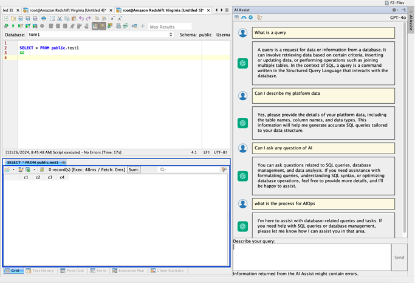Image resolution: width=415 pixels, height=283 pixels.
Task: Click the Send button
Action: pos(399,257)
